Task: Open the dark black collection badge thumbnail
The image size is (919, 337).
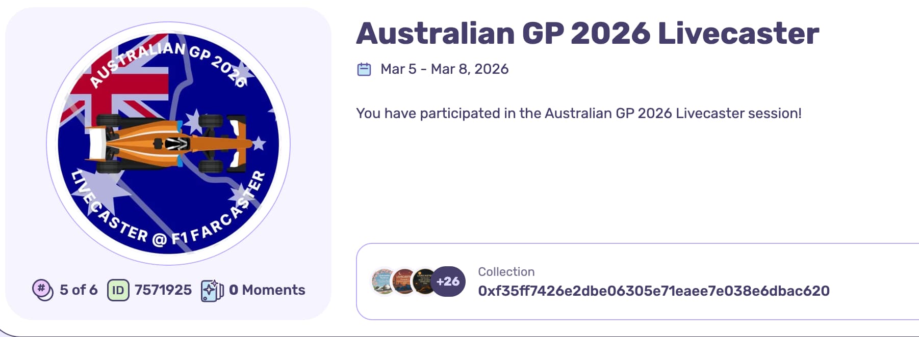Action: 423,282
